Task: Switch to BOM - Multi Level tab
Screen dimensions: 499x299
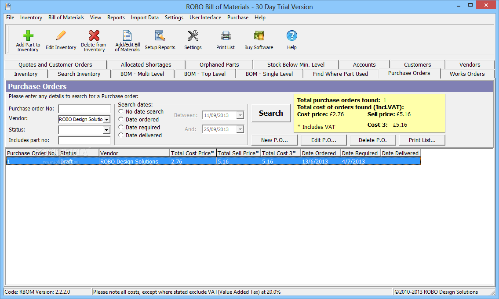Action: pyautogui.click(x=142, y=74)
